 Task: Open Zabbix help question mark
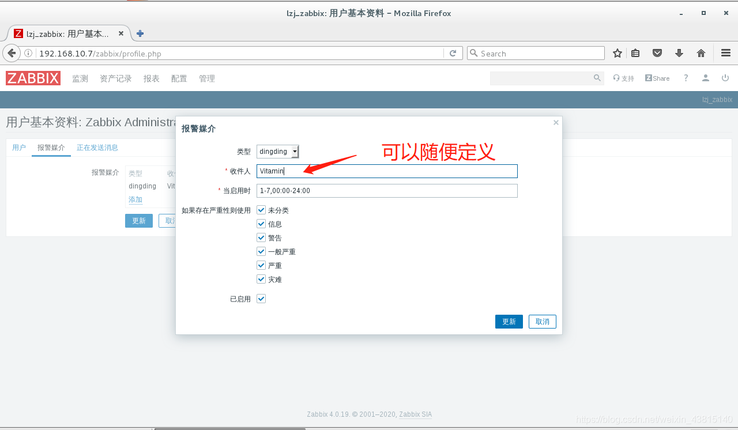pos(686,78)
